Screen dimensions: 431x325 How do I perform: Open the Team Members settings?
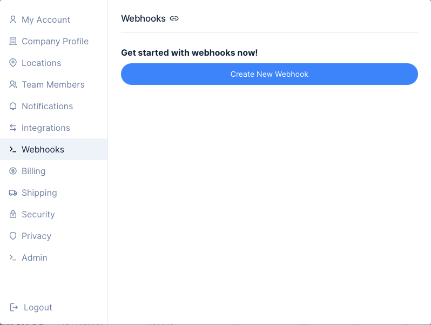click(x=54, y=84)
